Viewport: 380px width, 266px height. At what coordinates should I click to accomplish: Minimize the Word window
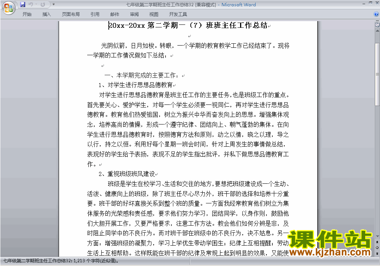point(364,4)
